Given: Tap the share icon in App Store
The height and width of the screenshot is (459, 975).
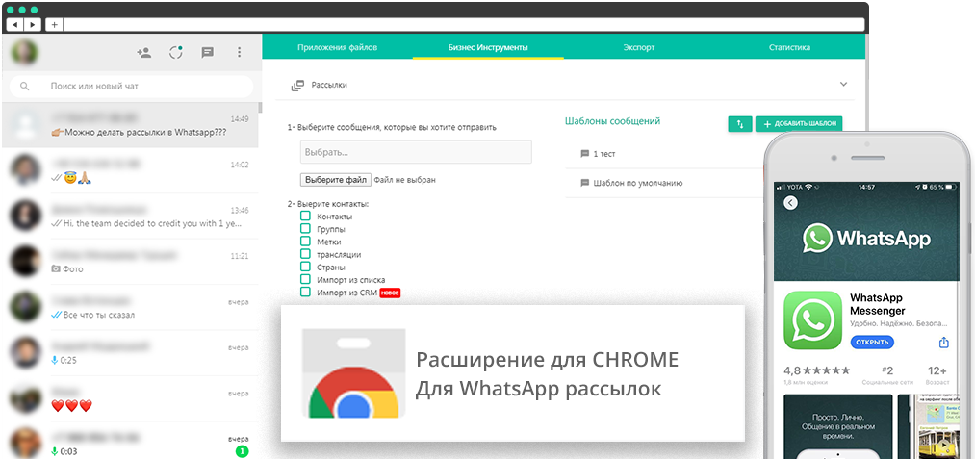Looking at the screenshot, I should 943,342.
